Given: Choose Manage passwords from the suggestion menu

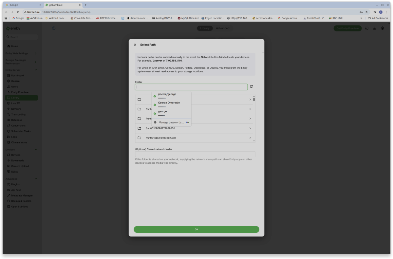Looking at the screenshot, I should coord(171,122).
